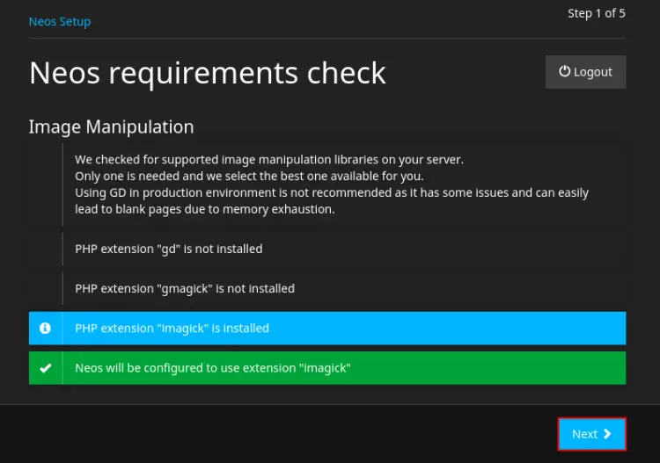Click the 'lead to blank pages' text line
The height and width of the screenshot is (463, 660).
click(205, 209)
